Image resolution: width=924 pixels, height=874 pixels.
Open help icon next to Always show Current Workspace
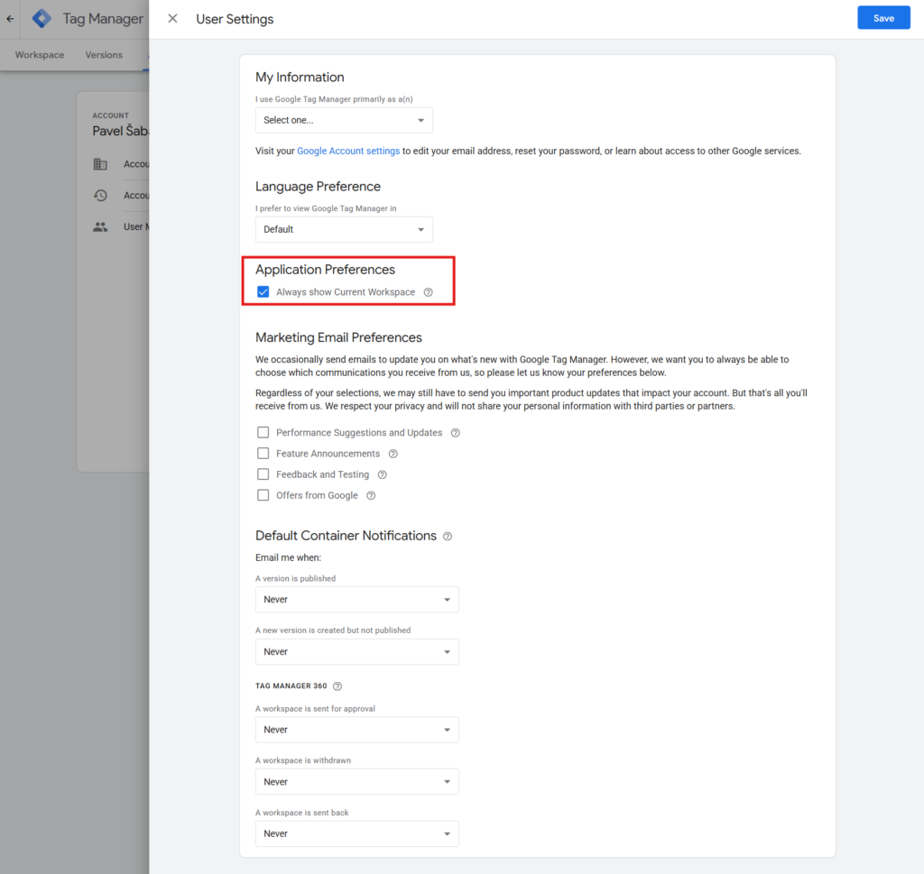click(429, 292)
